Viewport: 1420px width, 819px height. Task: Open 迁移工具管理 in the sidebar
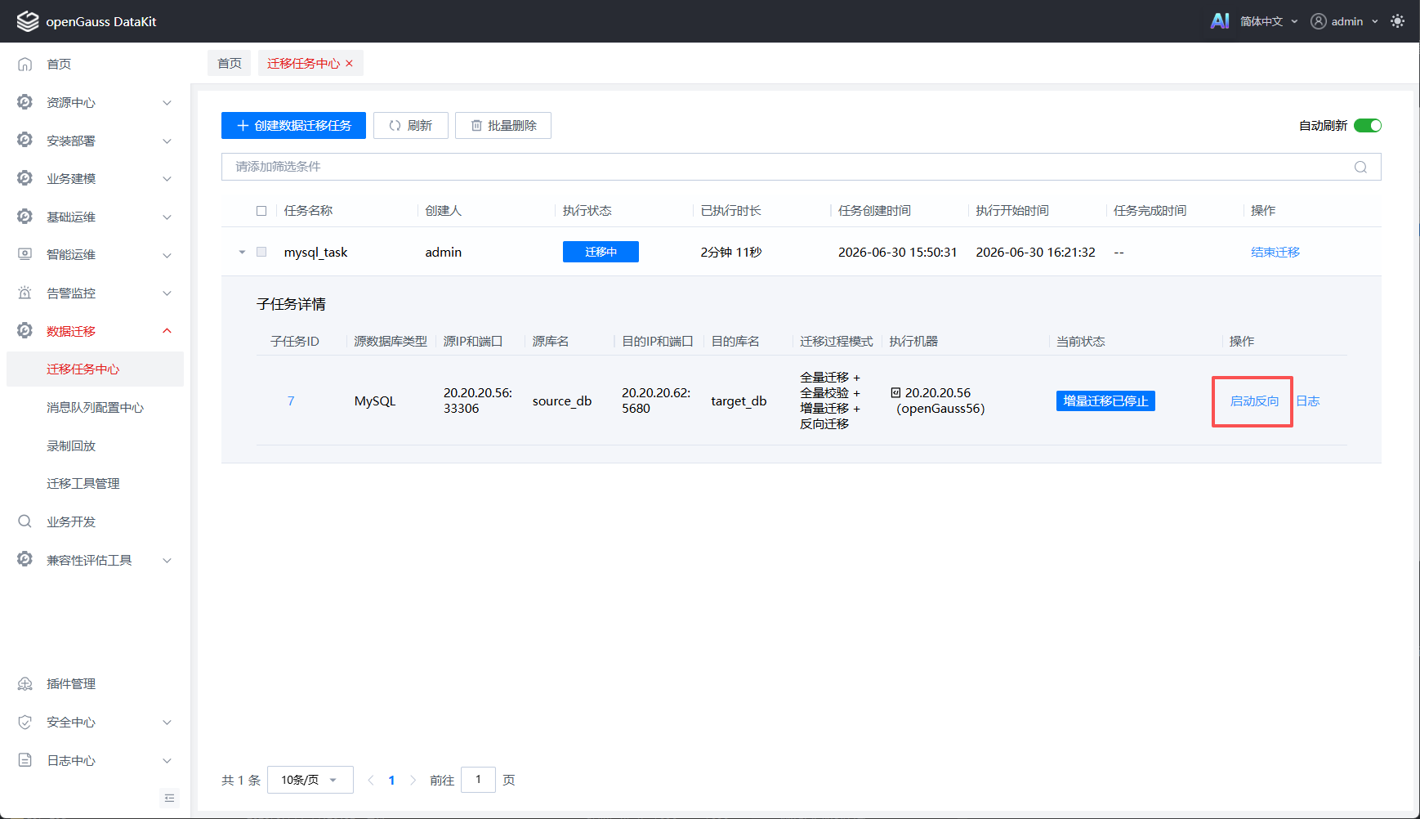[x=95, y=483]
